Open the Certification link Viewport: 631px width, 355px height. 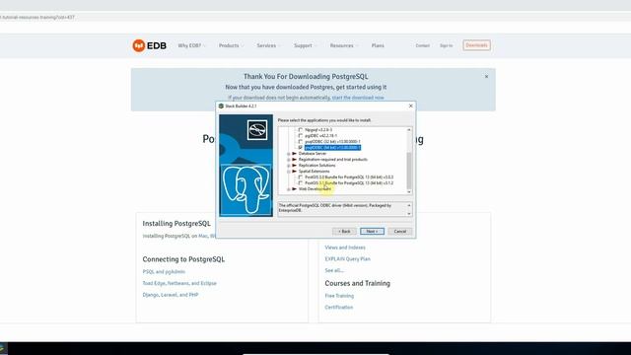coord(339,308)
